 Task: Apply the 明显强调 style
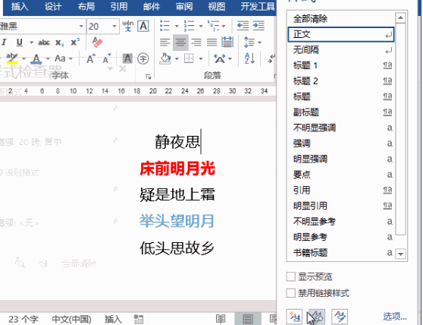[341, 159]
